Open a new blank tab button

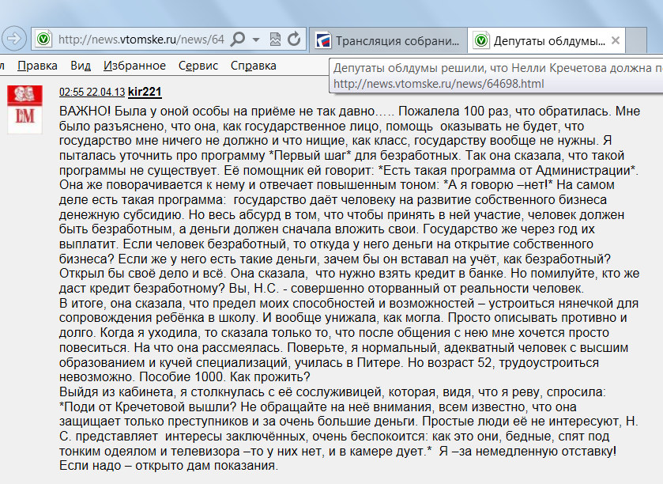click(636, 40)
